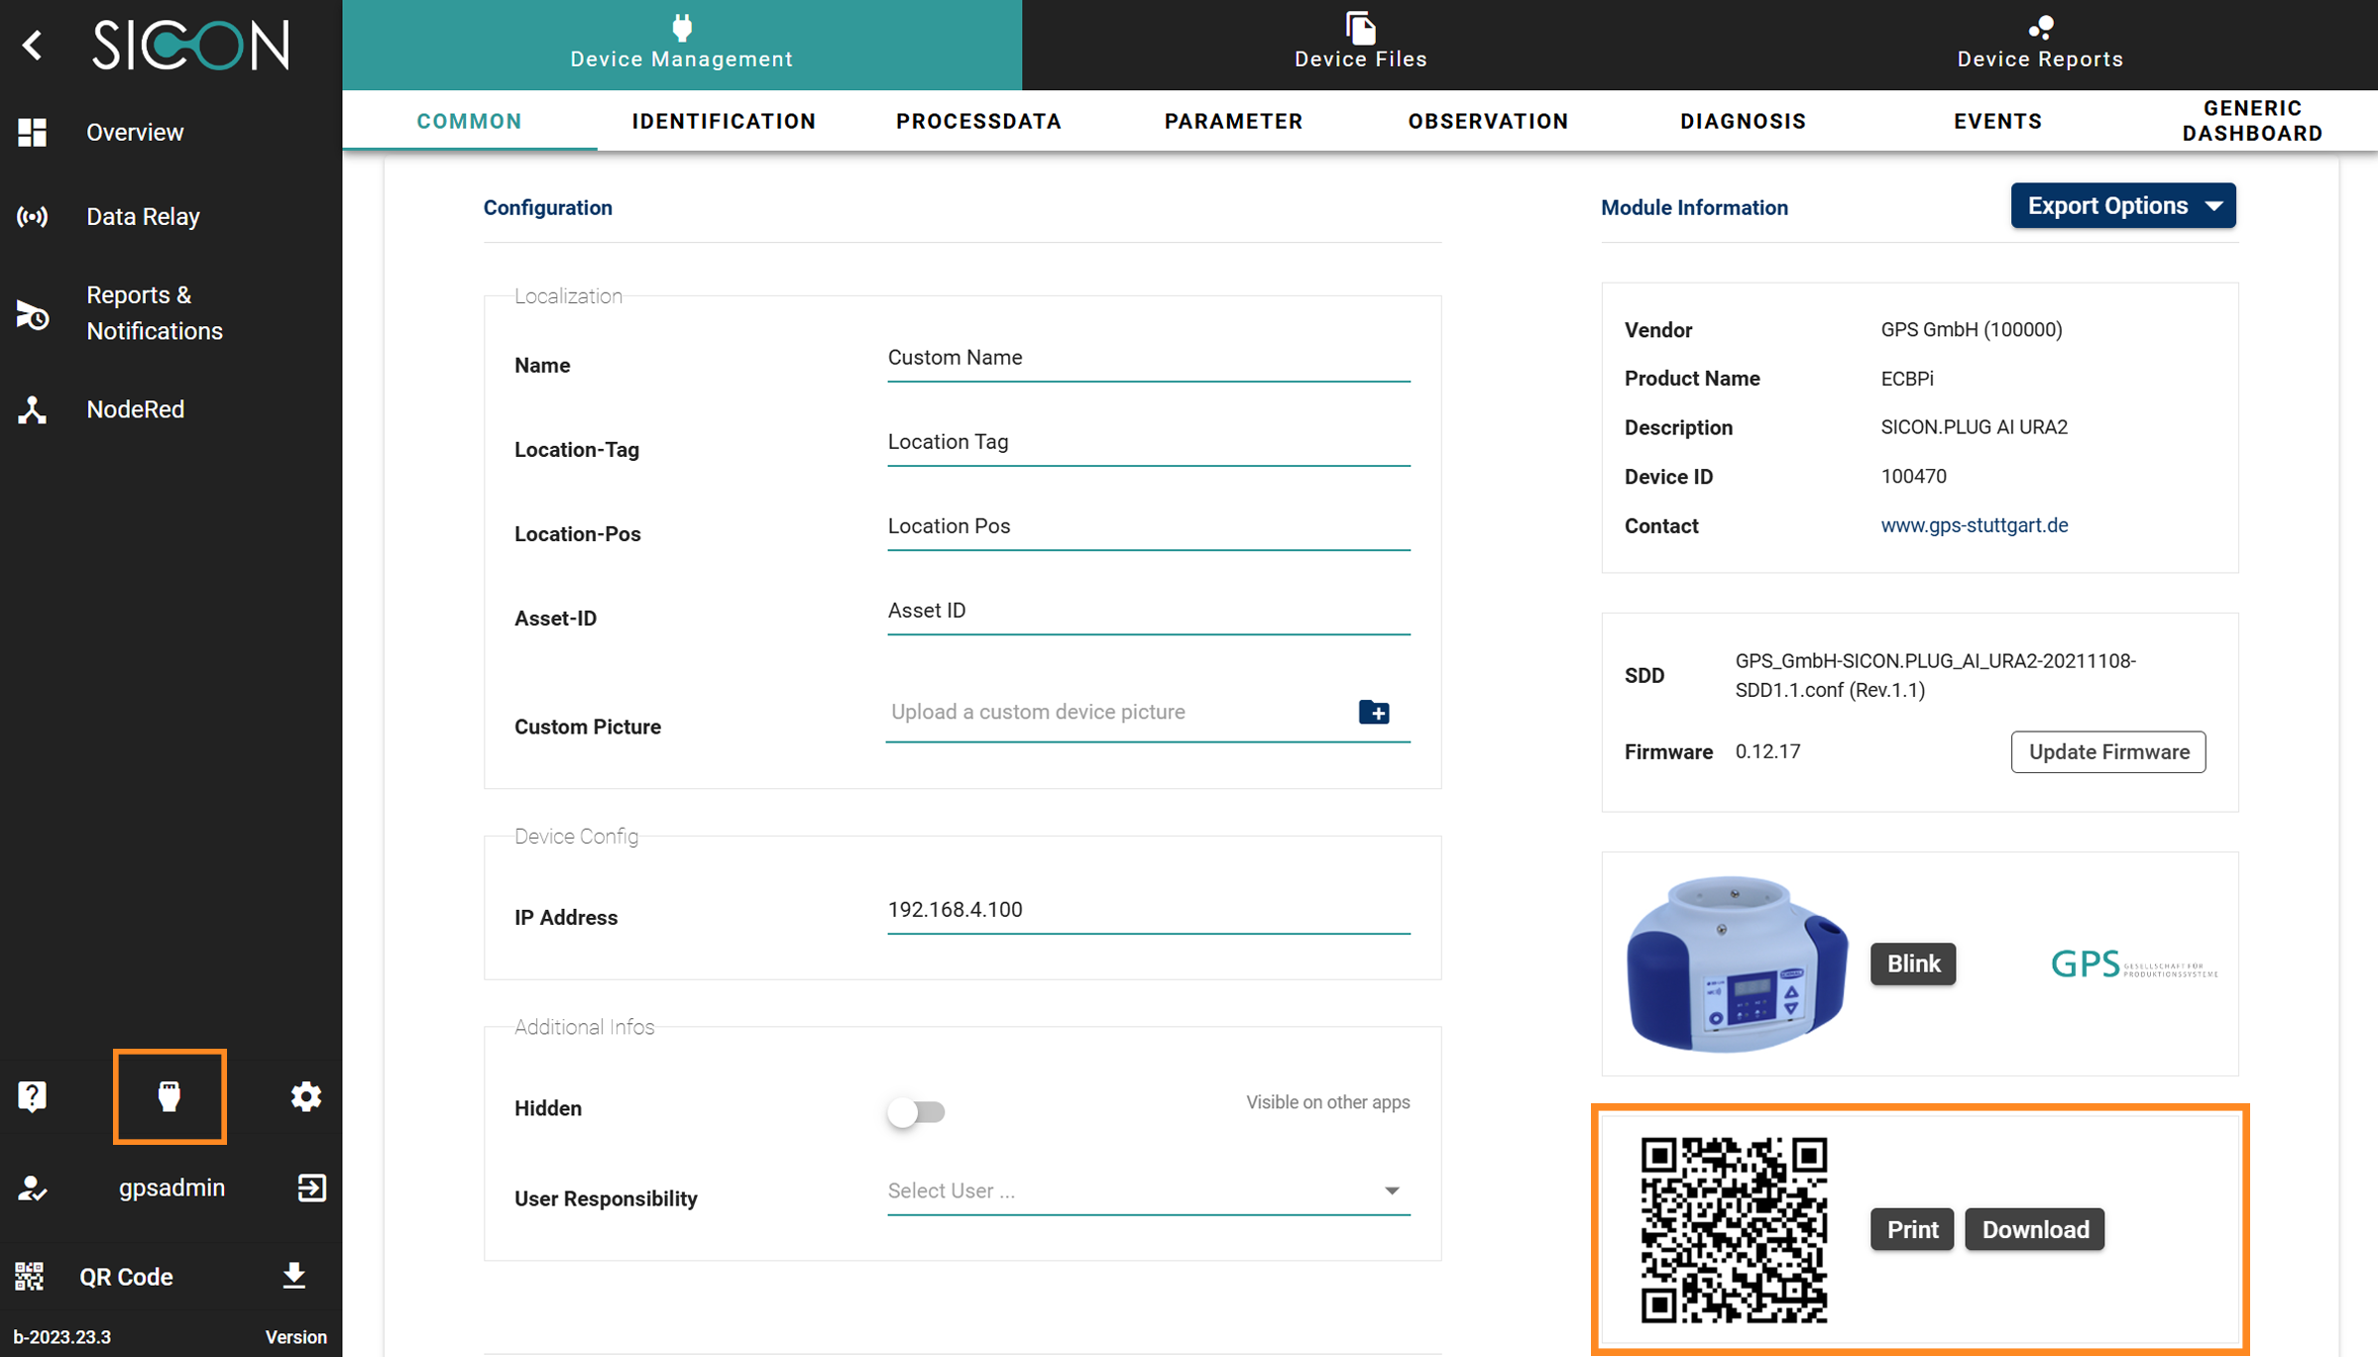Open the settings gear icon in sidebar
This screenshot has height=1357, width=2378.
[x=305, y=1096]
